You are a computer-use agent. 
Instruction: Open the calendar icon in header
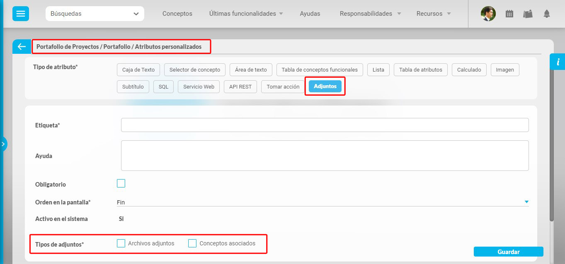(509, 14)
